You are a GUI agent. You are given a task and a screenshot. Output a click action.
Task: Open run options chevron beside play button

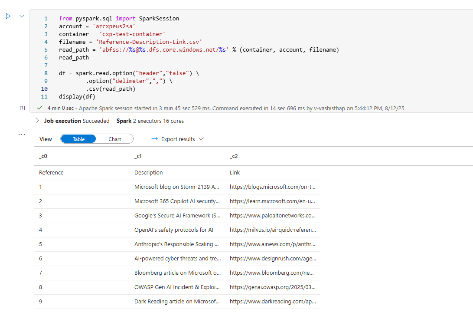click(x=22, y=16)
